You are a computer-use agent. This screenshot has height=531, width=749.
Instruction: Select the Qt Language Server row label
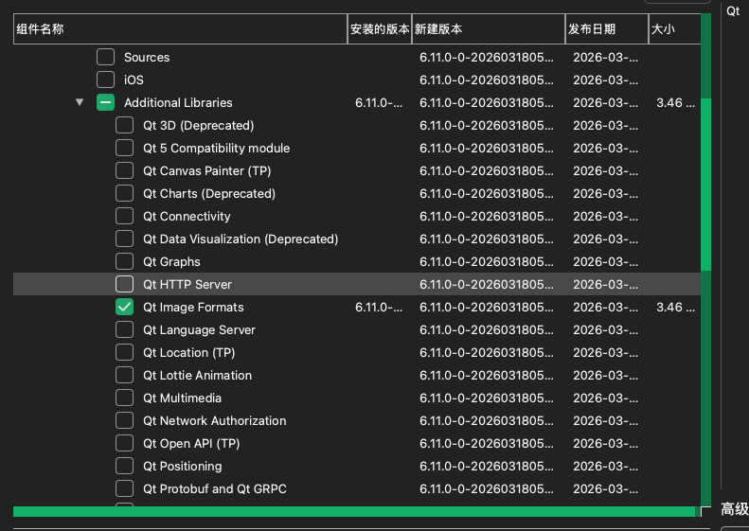point(199,330)
